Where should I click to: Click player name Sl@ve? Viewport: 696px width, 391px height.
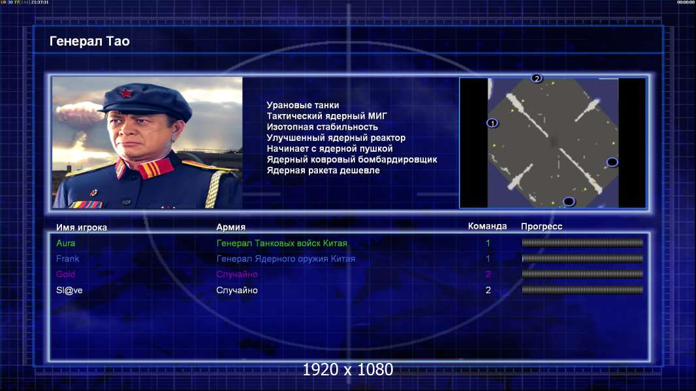pyautogui.click(x=69, y=290)
